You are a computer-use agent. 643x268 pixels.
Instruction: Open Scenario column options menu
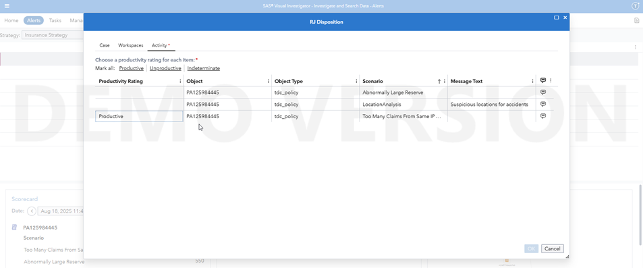445,81
